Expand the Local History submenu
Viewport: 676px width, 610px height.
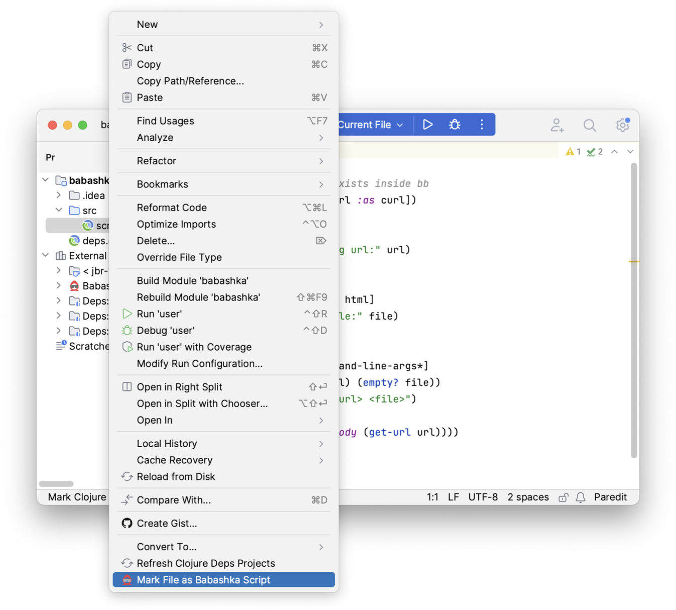tap(223, 443)
